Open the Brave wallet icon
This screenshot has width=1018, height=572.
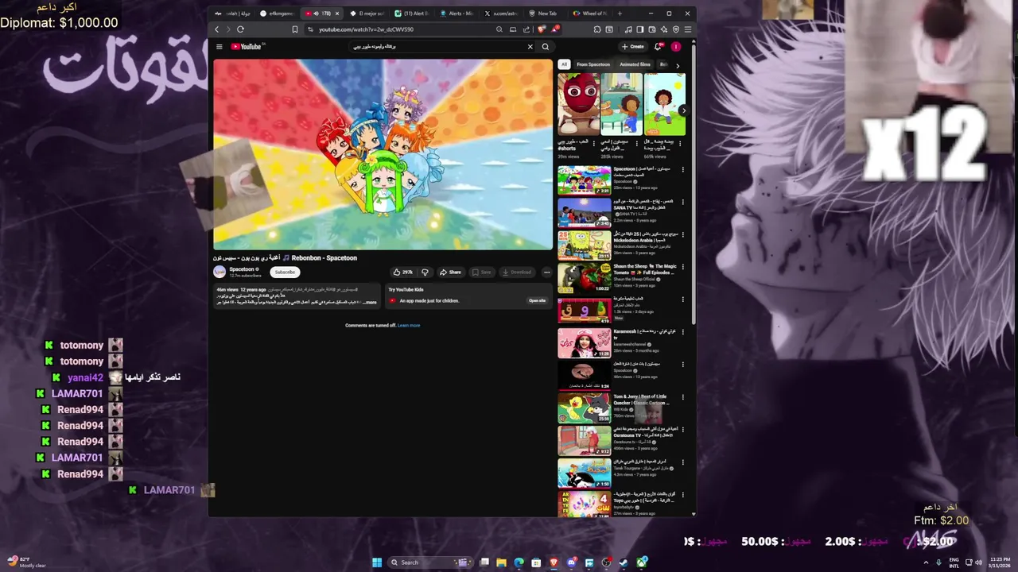(651, 29)
